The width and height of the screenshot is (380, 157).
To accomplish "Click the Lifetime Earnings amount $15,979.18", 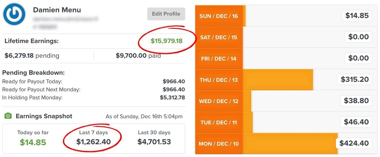I will click(x=166, y=41).
